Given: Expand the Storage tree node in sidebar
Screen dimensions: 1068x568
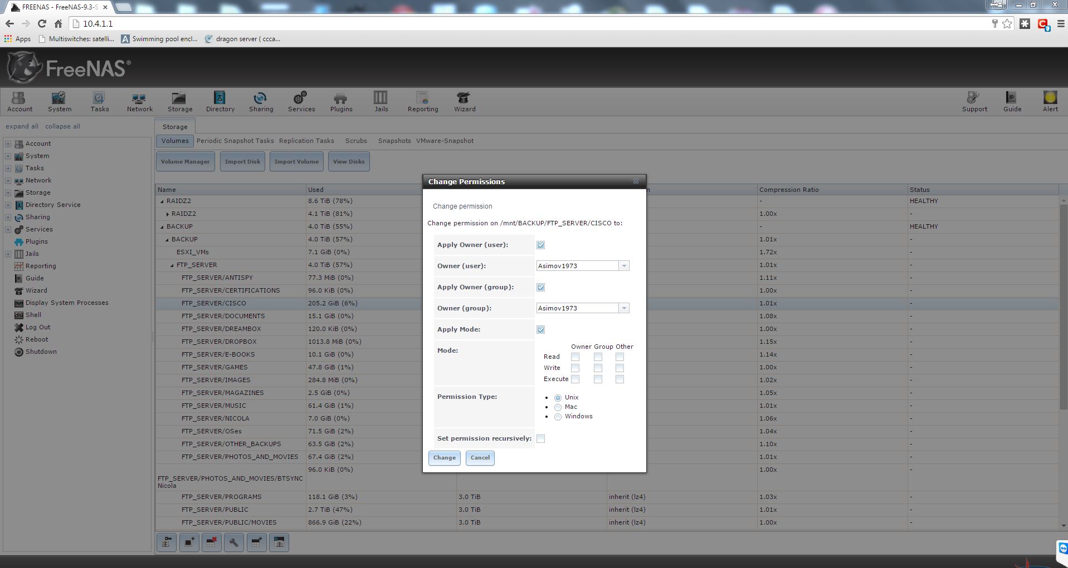Looking at the screenshot, I should [8, 192].
